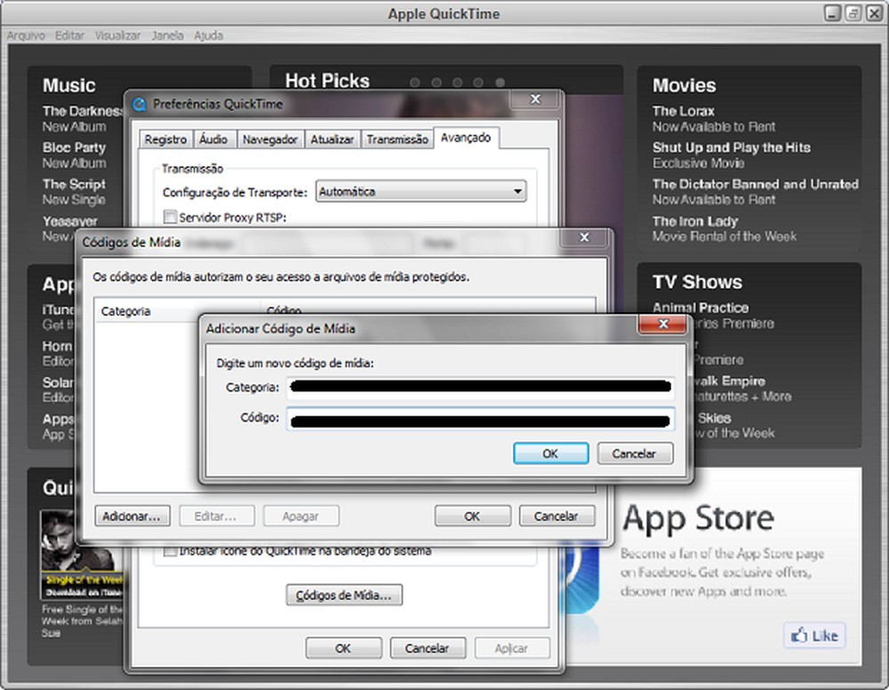The height and width of the screenshot is (690, 889).
Task: Click the Adicionar... button
Action: (x=132, y=516)
